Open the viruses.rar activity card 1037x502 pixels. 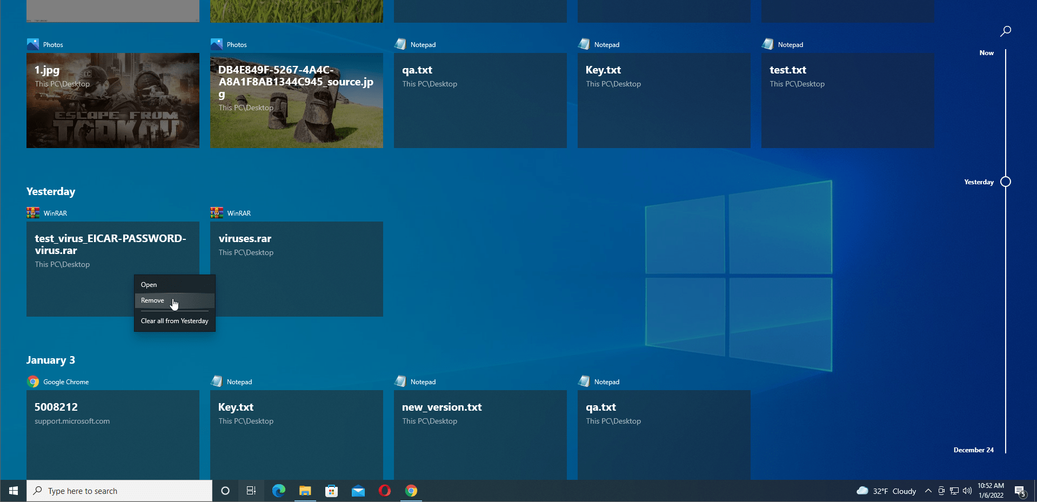pos(296,269)
